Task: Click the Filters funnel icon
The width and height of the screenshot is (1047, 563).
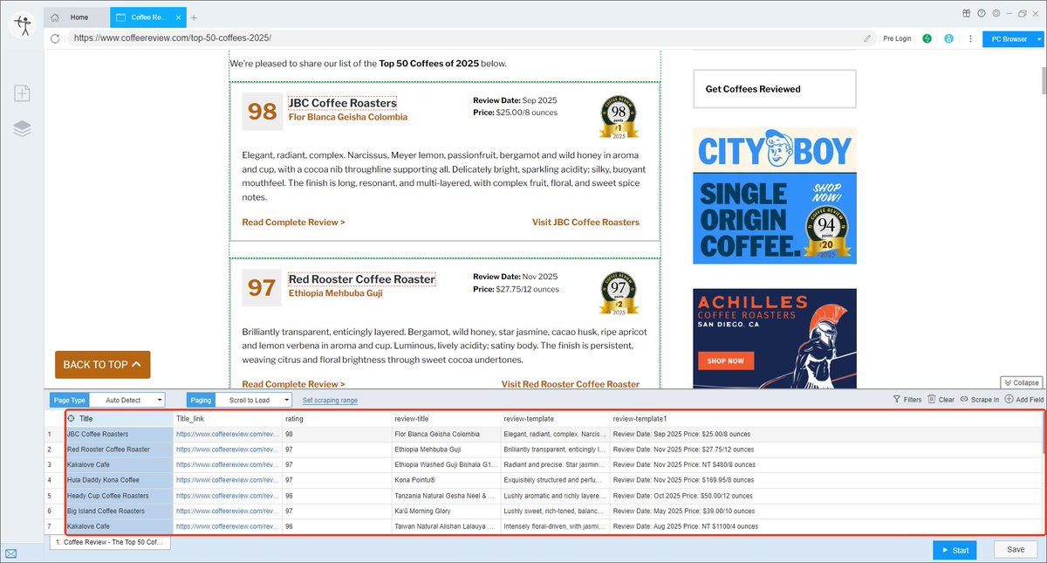Action: point(897,399)
